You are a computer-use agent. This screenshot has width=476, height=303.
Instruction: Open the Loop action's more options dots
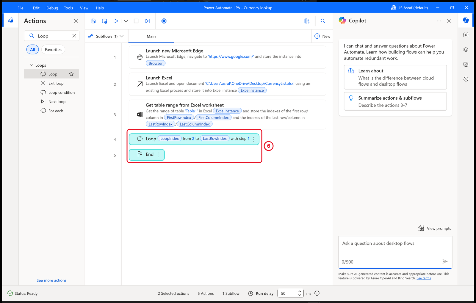(x=254, y=139)
